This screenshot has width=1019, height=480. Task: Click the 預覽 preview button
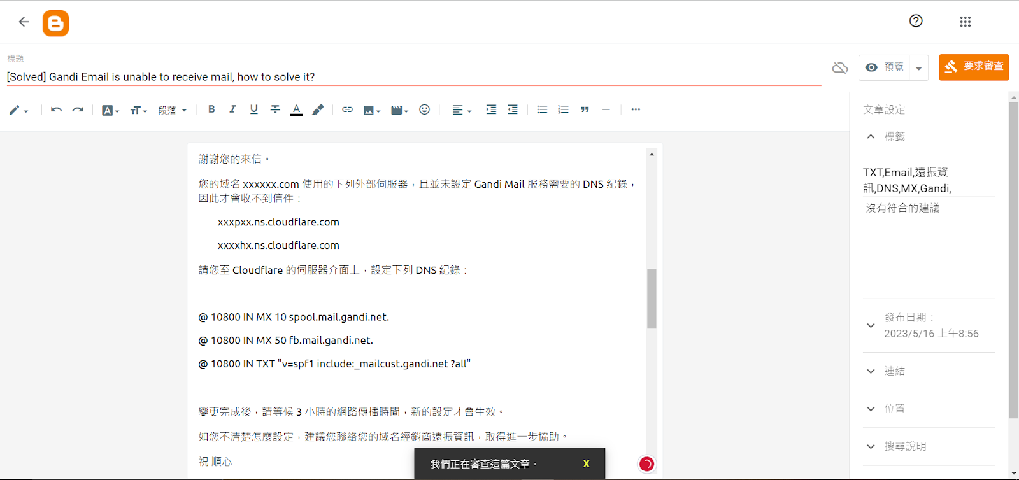(884, 67)
